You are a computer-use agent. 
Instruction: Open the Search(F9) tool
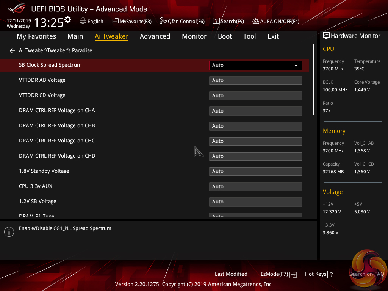tap(228, 21)
